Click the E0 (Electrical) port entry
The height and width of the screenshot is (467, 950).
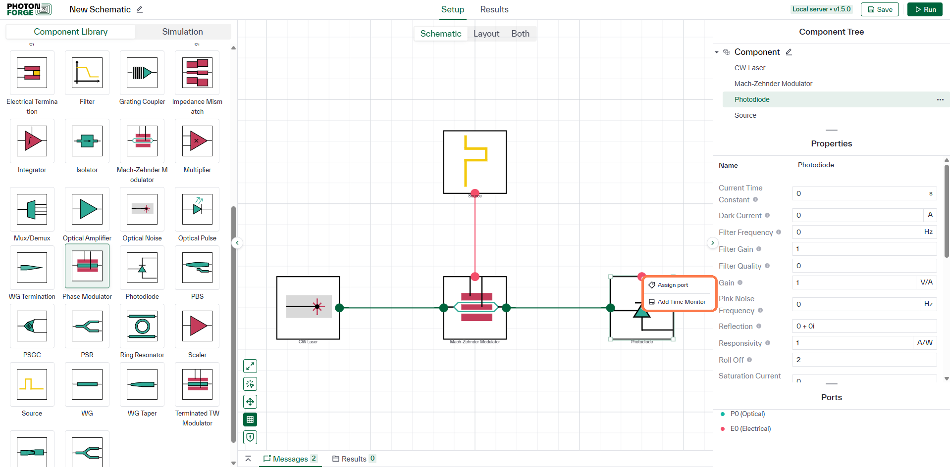pyautogui.click(x=750, y=428)
